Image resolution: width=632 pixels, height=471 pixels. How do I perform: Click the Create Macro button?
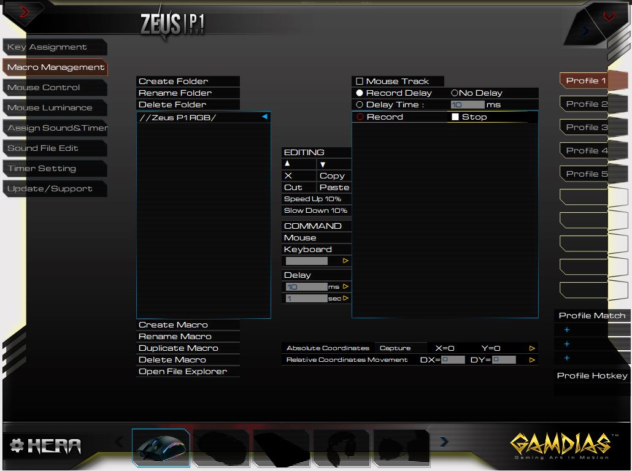coord(174,325)
